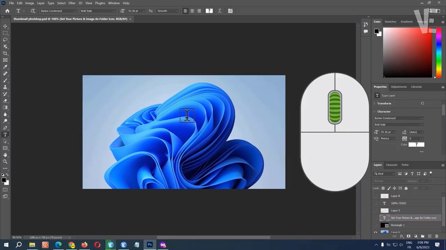The width and height of the screenshot is (446, 250).
Task: Select the Path Selection tool
Action: click(5, 141)
